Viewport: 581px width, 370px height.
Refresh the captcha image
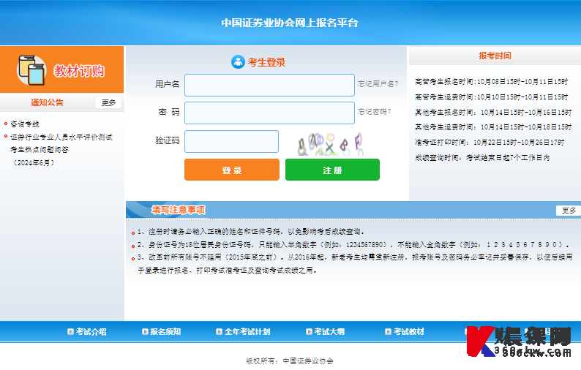pos(330,144)
